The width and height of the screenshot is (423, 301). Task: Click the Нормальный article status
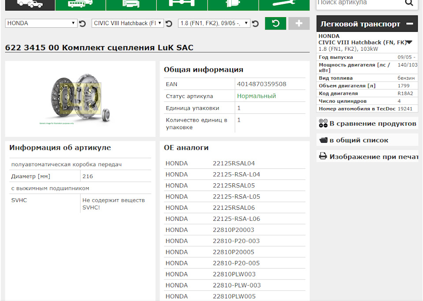[x=256, y=96]
